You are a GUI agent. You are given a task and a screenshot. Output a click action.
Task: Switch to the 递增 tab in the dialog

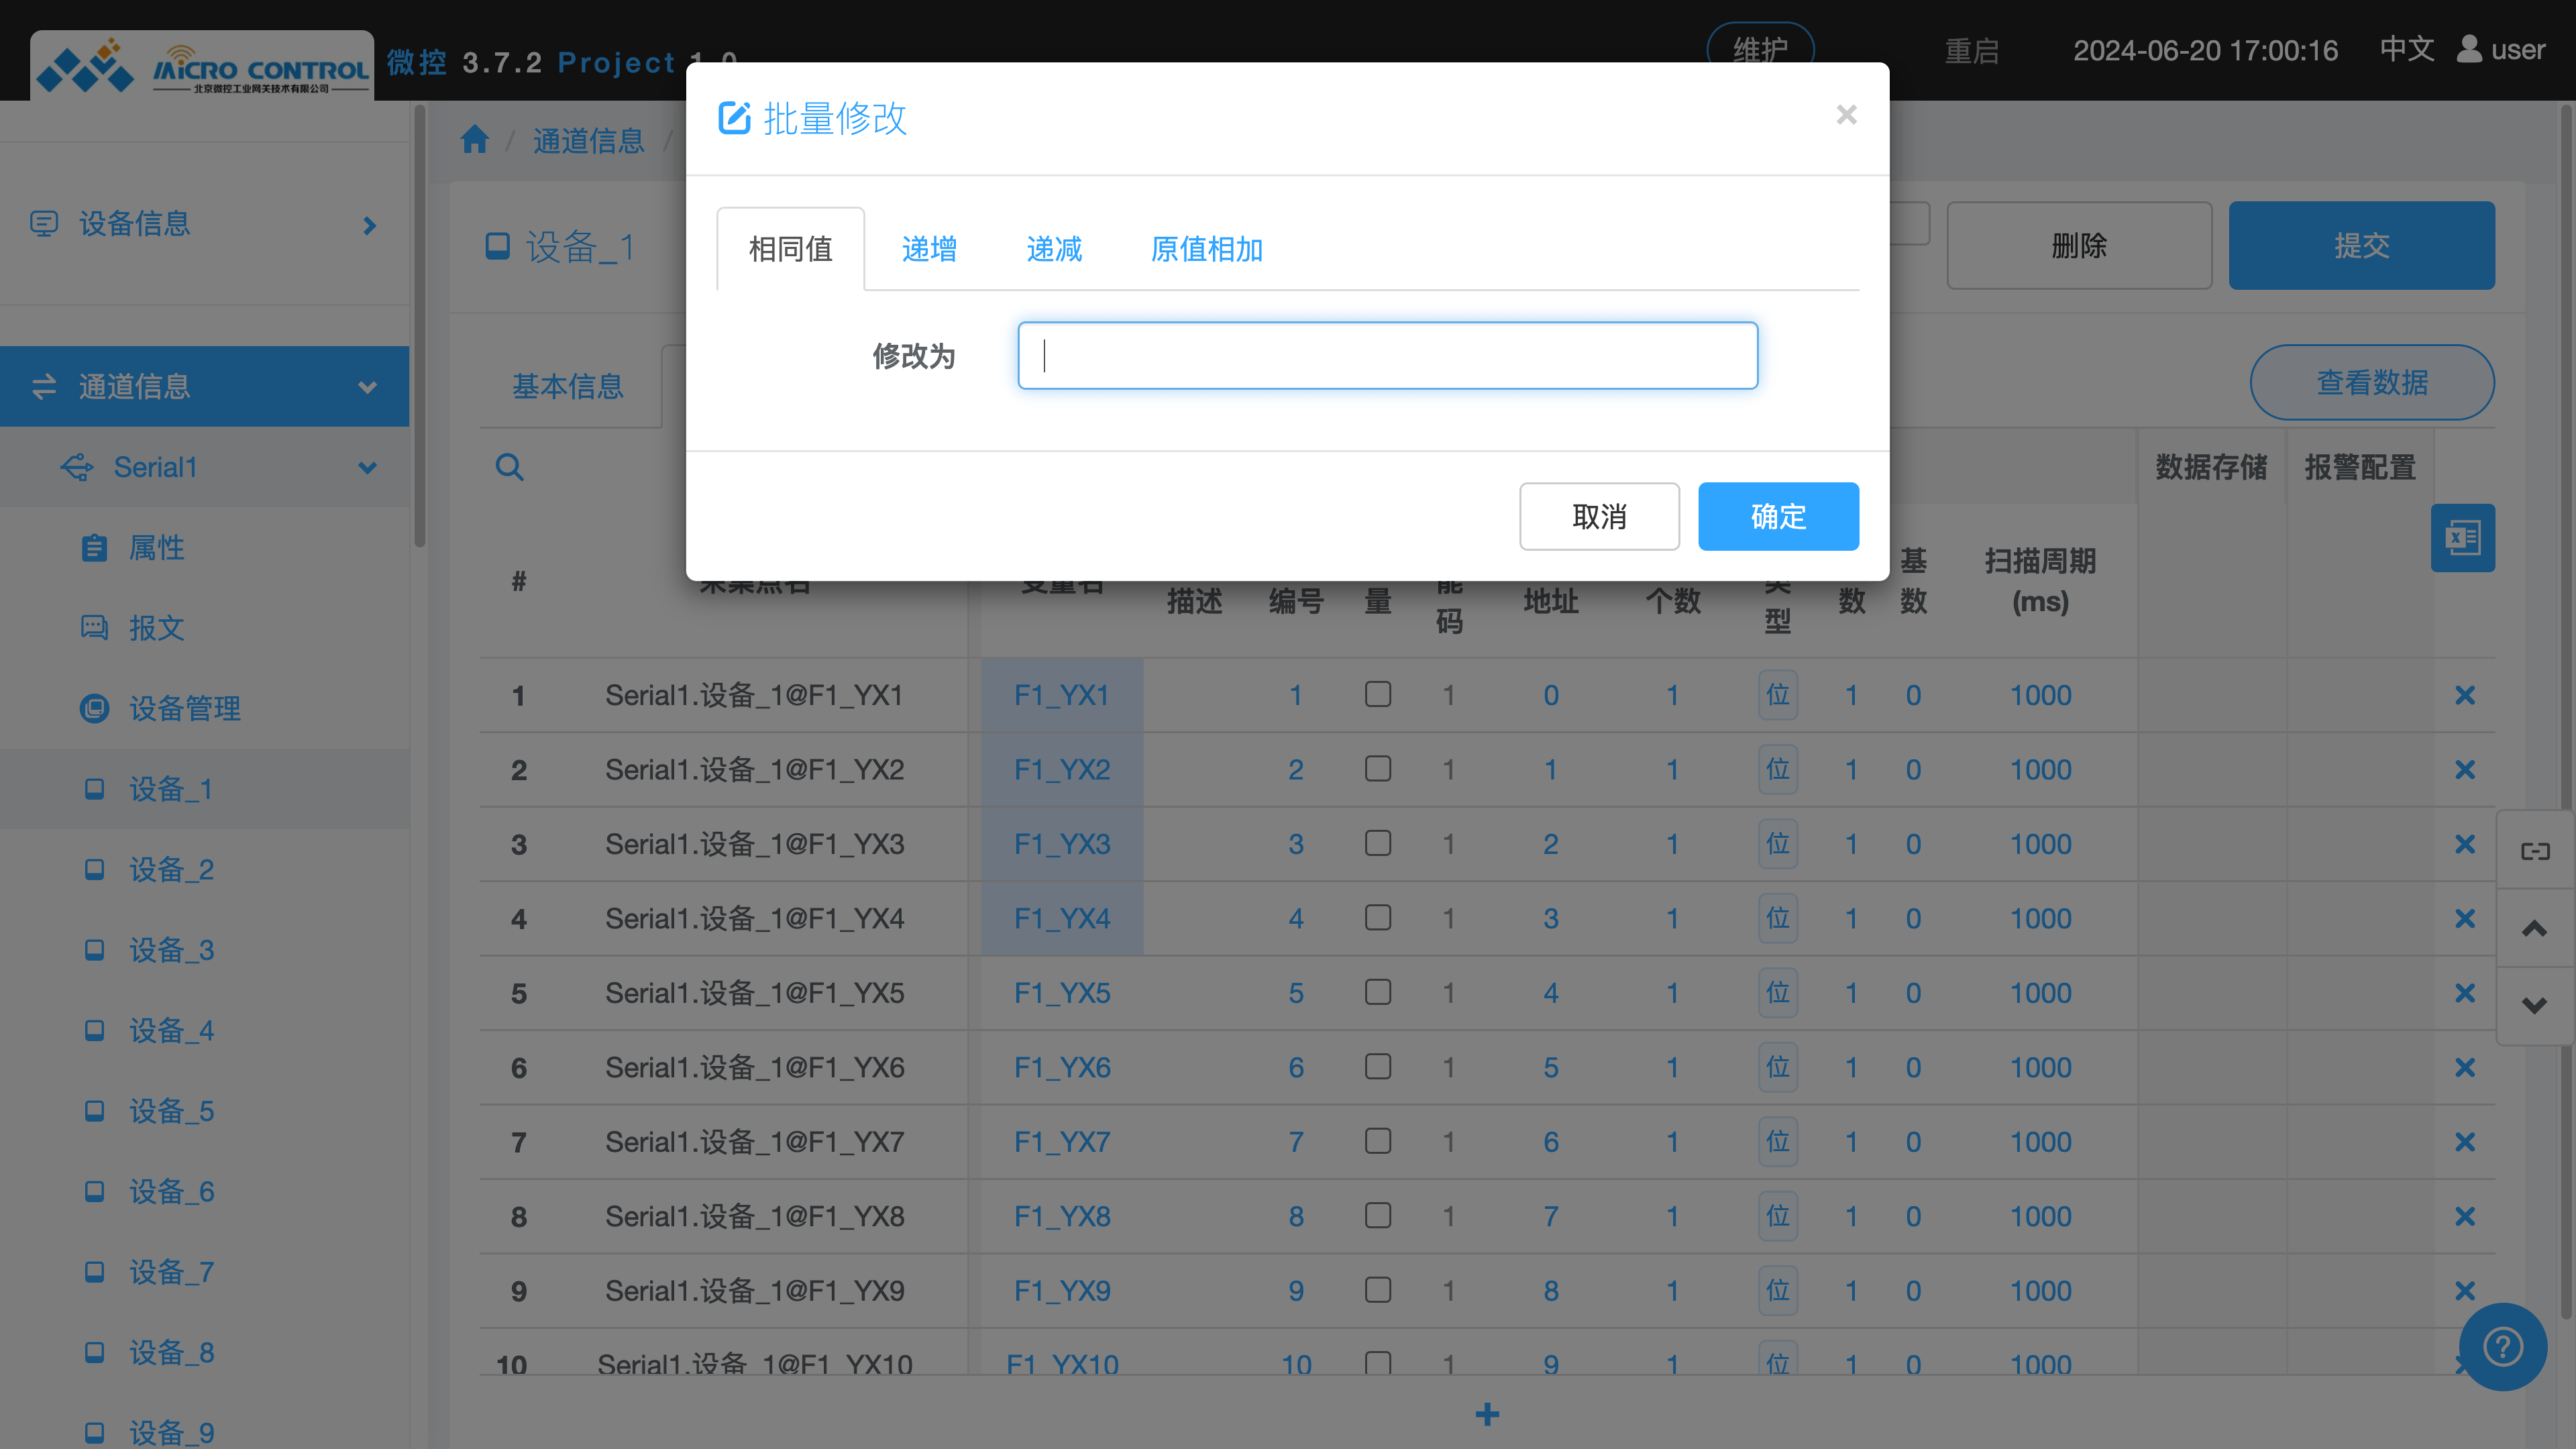pyautogui.click(x=929, y=249)
